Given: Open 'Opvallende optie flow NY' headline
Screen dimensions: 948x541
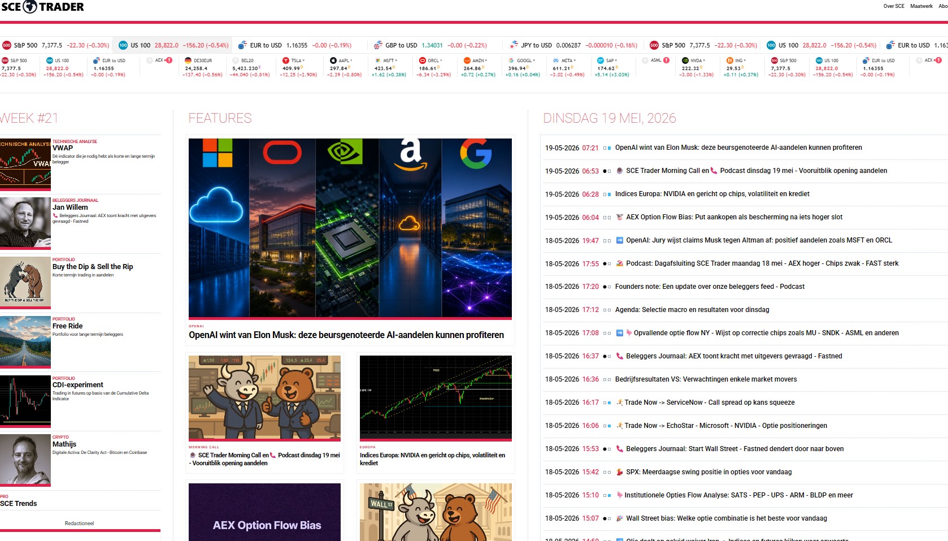Looking at the screenshot, I should pos(766,333).
